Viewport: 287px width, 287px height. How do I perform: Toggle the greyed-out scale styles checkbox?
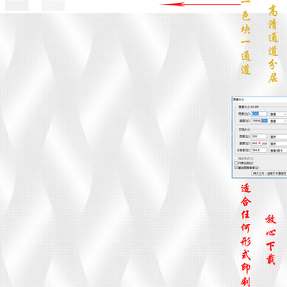pyautogui.click(x=236, y=159)
